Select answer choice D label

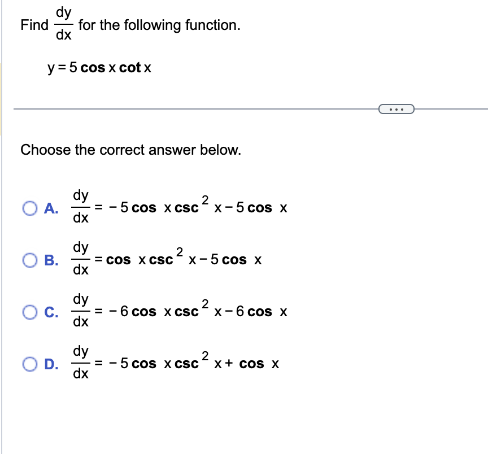(x=51, y=364)
